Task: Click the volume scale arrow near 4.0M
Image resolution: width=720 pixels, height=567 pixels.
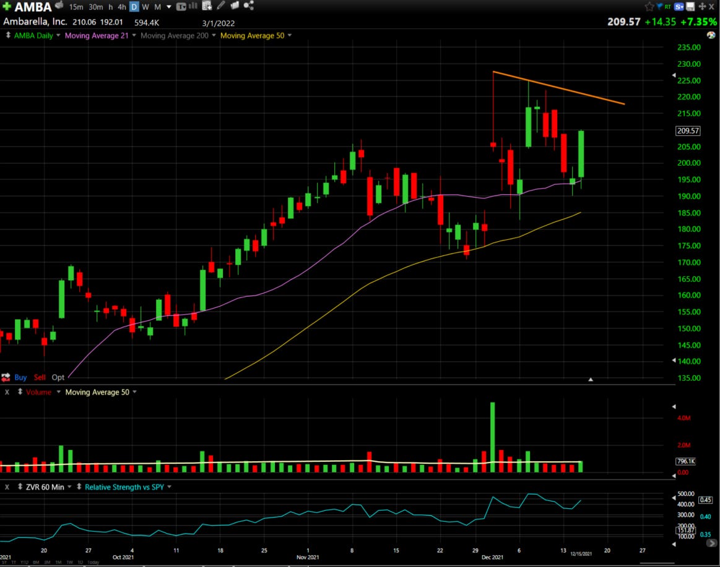Action: pyautogui.click(x=674, y=406)
